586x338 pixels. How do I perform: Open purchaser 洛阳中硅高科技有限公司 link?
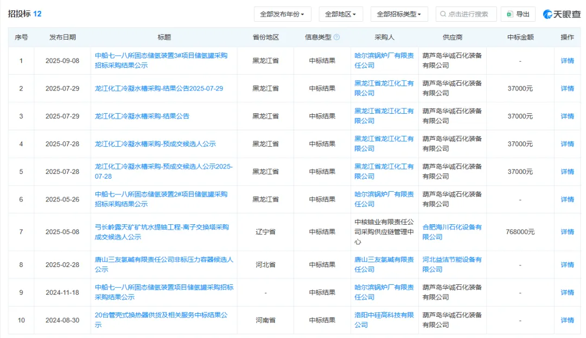(x=384, y=320)
